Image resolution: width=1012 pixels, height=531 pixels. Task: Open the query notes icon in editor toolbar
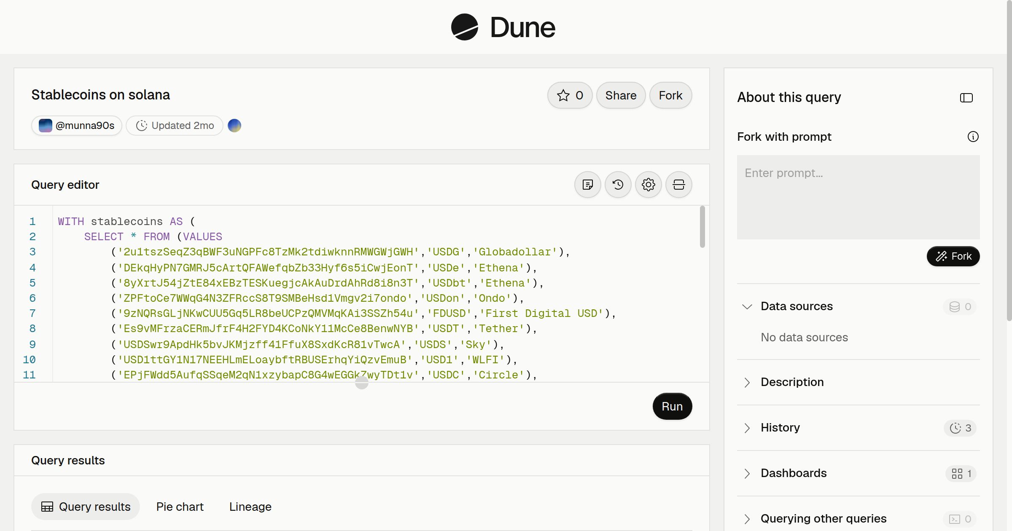pos(587,185)
